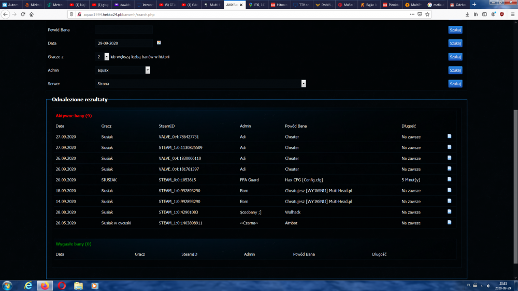Click Szukaj button in the Serwer row

(455, 84)
